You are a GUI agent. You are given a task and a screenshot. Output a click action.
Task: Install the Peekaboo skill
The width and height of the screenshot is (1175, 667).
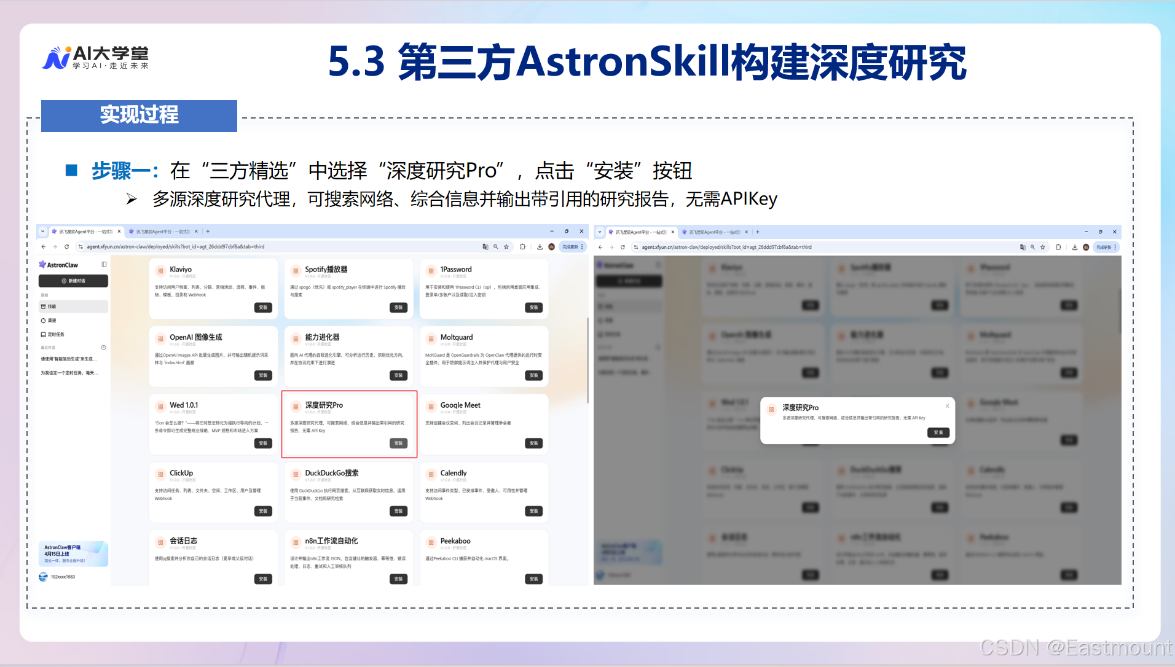click(533, 579)
